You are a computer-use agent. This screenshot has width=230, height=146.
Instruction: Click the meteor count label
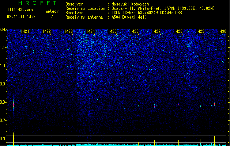point(52,11)
